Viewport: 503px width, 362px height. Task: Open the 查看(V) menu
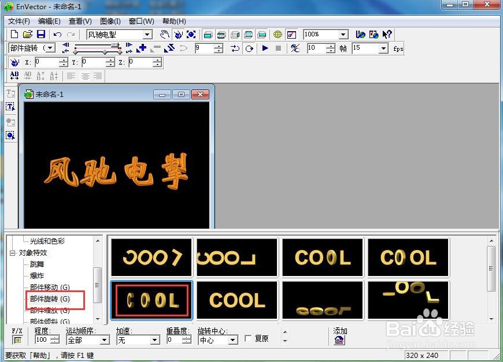(80, 21)
